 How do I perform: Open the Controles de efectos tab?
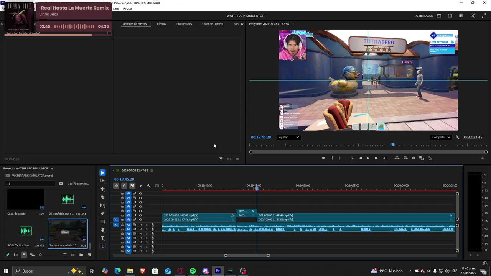coord(134,24)
